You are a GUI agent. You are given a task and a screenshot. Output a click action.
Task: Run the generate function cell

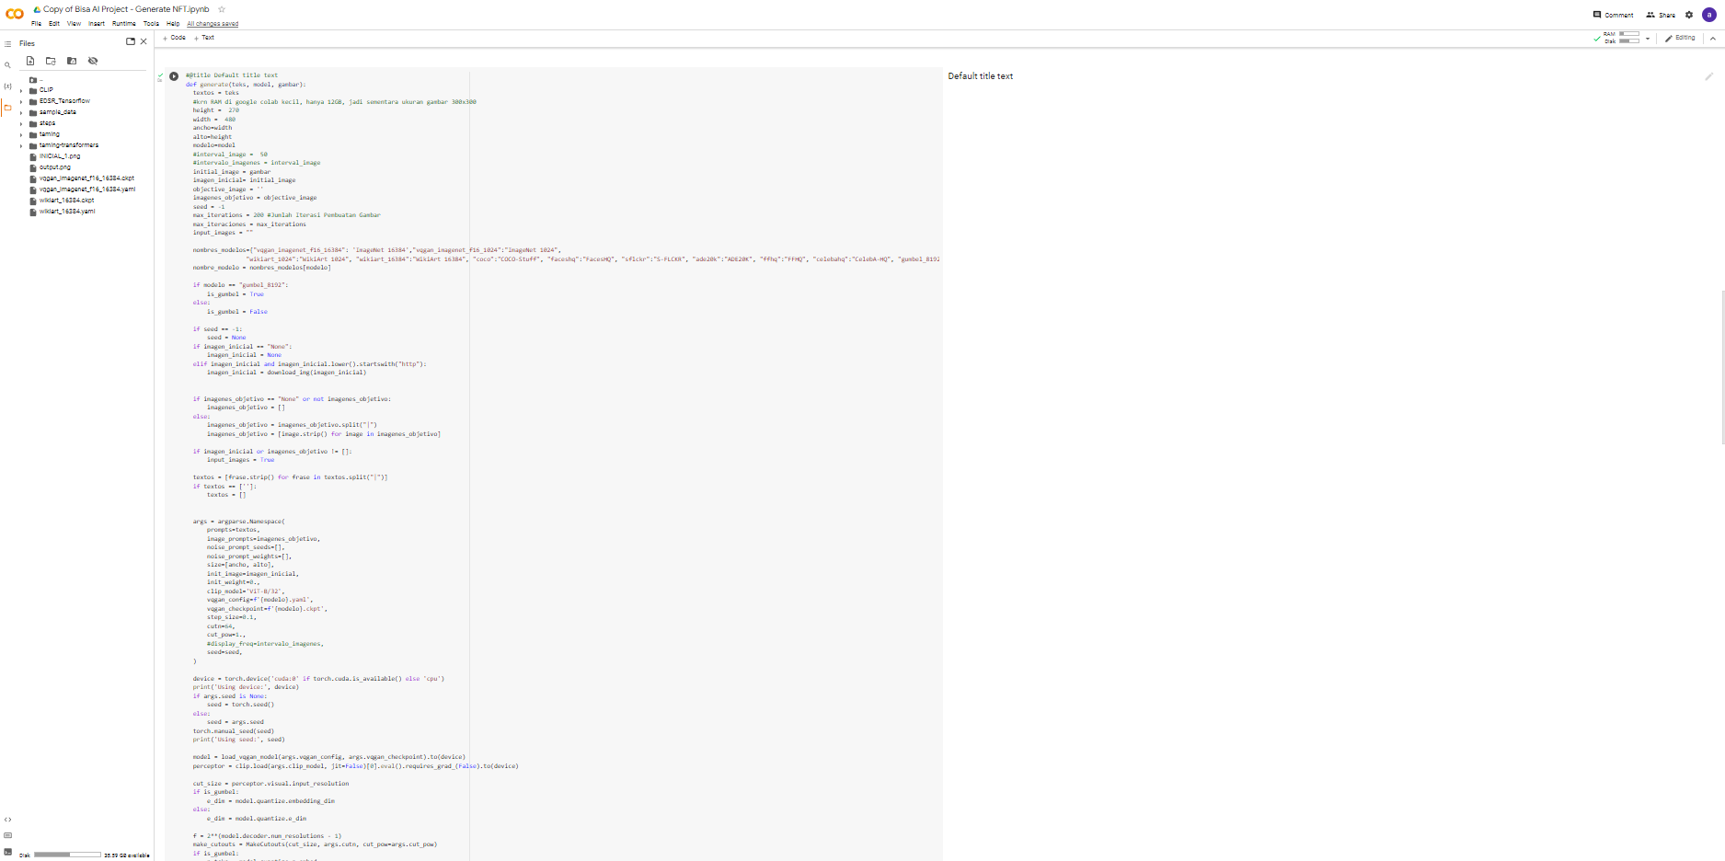coord(174,76)
